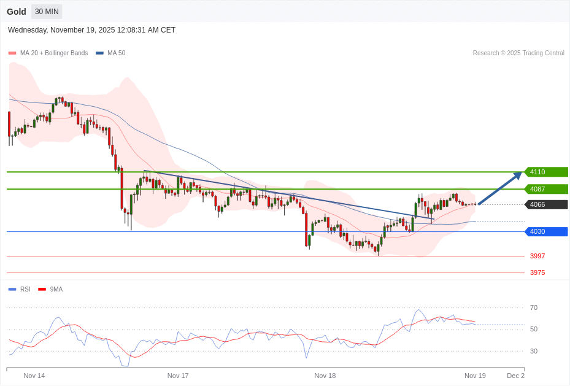Expand the Dec 2 axis label options
Screen dimensions: 570x386
click(x=515, y=376)
